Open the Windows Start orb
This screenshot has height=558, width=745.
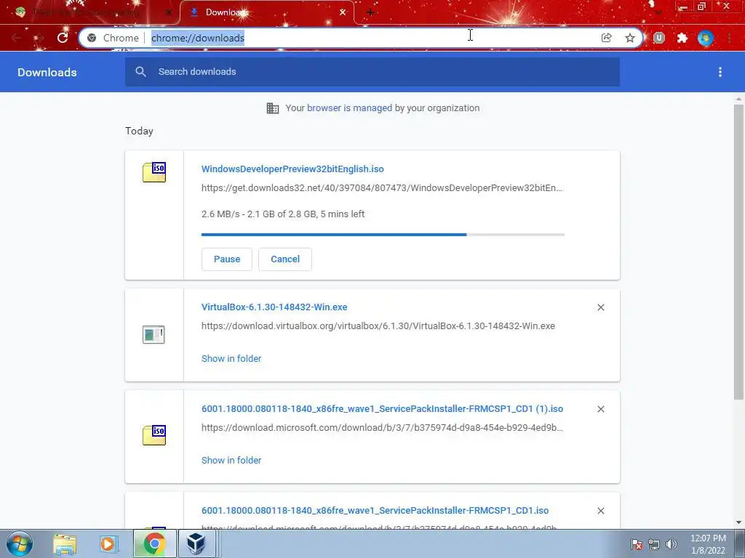tap(20, 543)
